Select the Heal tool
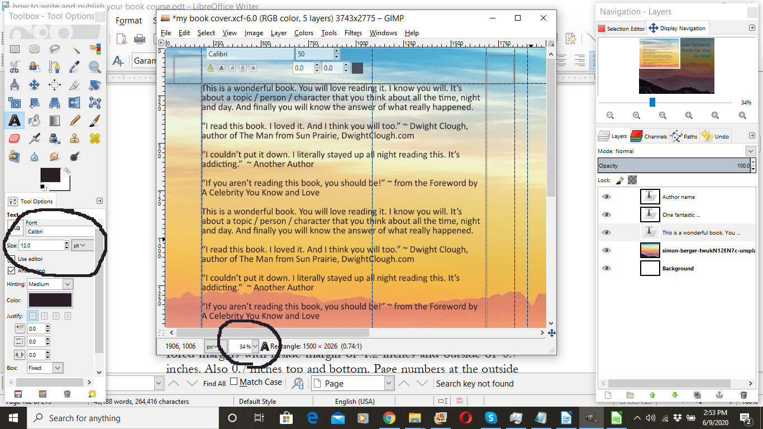Viewport: 763px width, 429px height. pyautogui.click(x=95, y=138)
